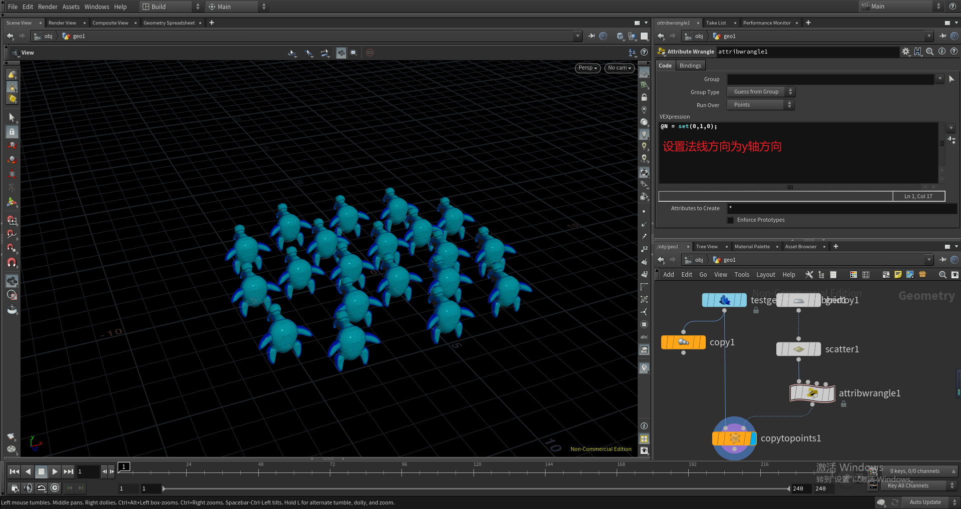Enable the Enforce Prototypes checkbox
Image resolution: width=961 pixels, height=509 pixels.
(x=730, y=220)
